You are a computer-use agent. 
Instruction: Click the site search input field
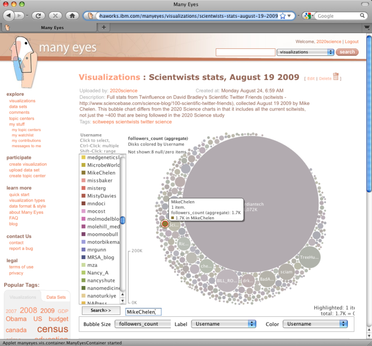pos(246,52)
